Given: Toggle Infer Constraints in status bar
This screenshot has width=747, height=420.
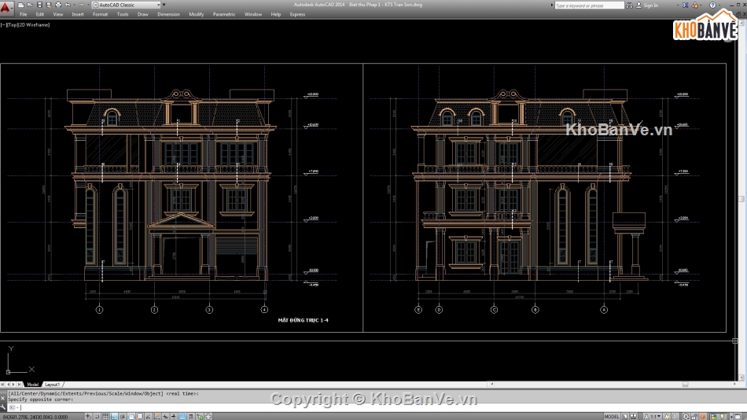Looking at the screenshot, I should tap(87, 417).
